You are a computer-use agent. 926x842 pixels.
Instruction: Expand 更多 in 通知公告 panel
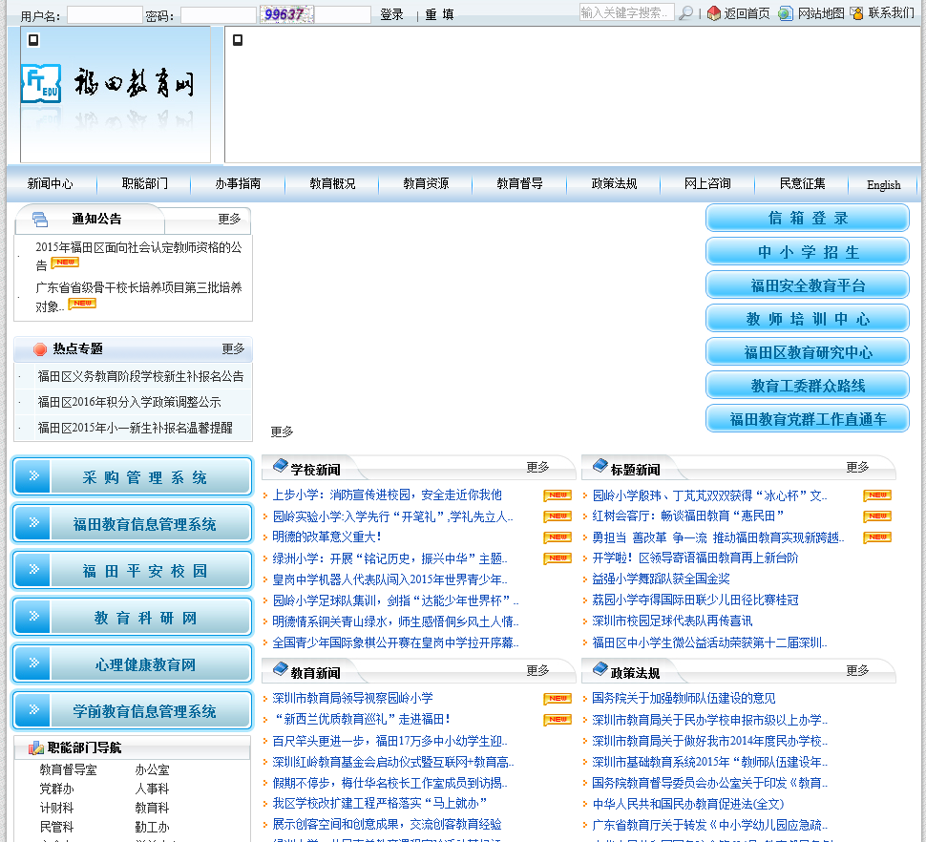pyautogui.click(x=229, y=219)
